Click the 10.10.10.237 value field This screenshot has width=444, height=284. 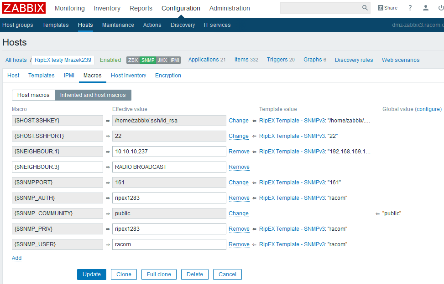coord(169,152)
